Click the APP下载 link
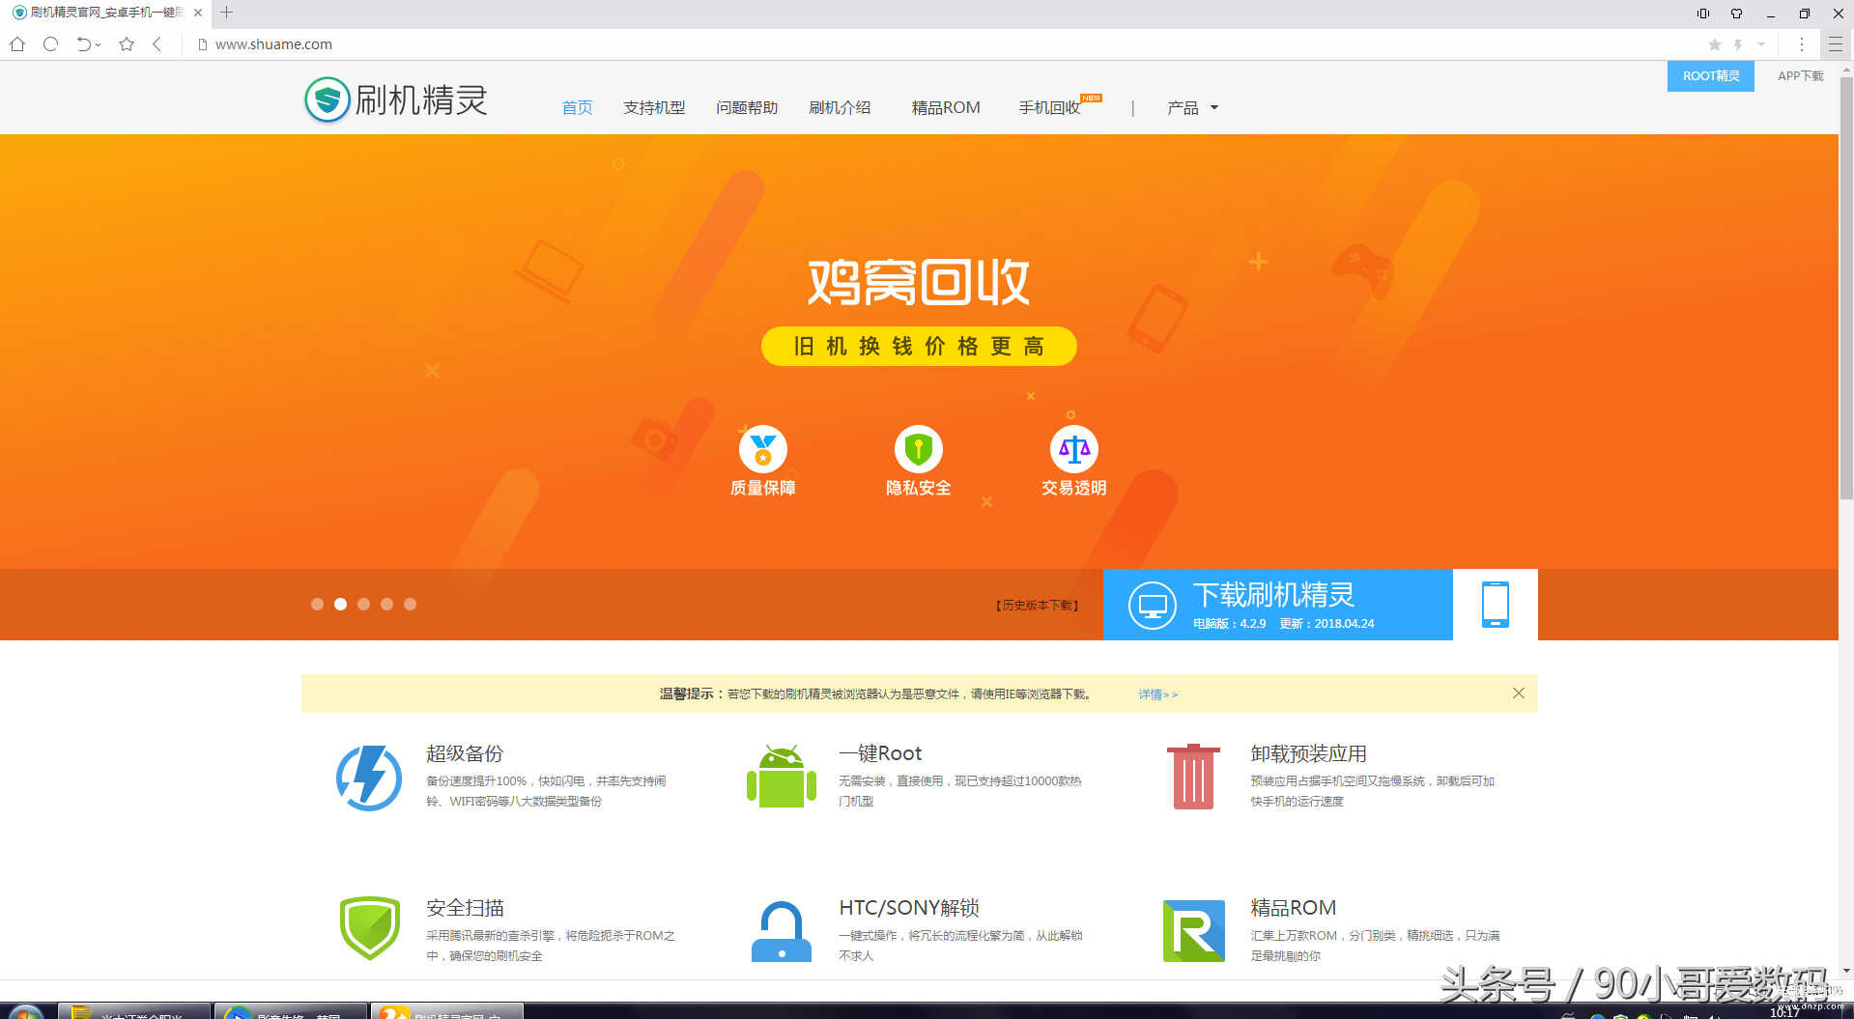Viewport: 1854px width, 1019px height. [x=1801, y=76]
